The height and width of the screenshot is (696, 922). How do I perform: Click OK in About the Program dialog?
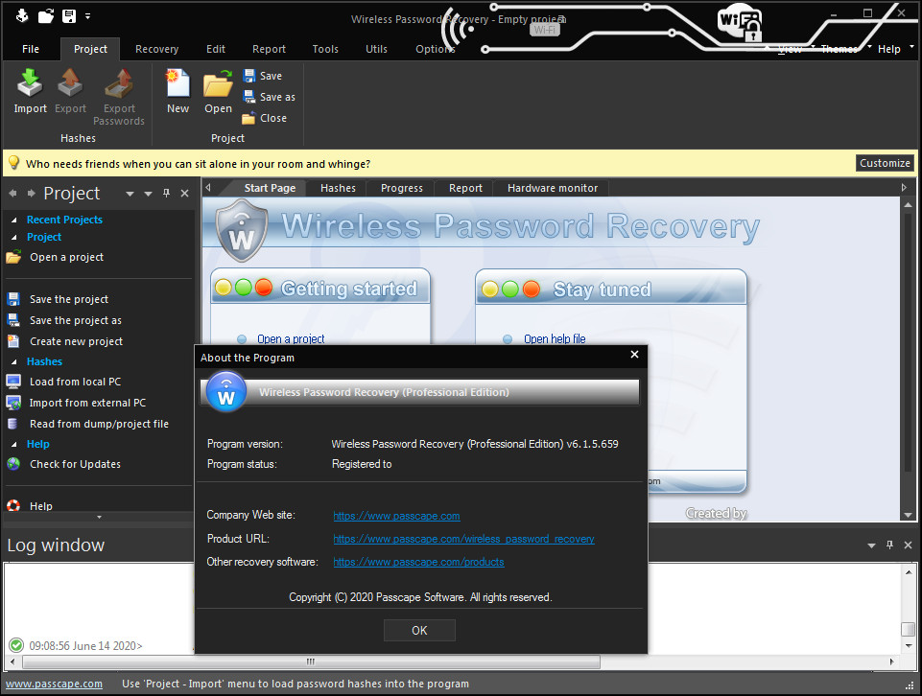point(419,630)
